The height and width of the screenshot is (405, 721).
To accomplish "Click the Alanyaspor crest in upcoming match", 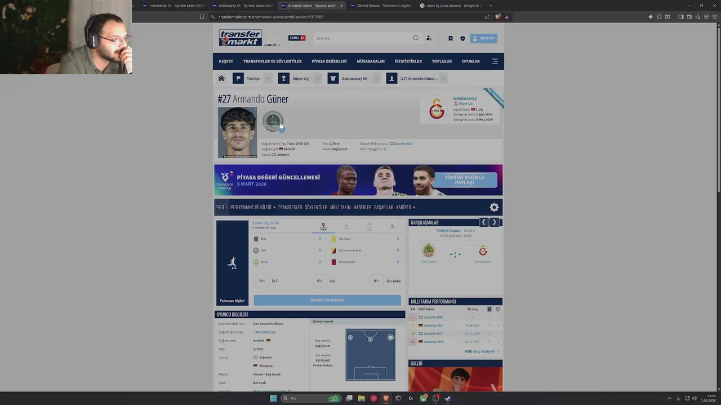I will (429, 250).
